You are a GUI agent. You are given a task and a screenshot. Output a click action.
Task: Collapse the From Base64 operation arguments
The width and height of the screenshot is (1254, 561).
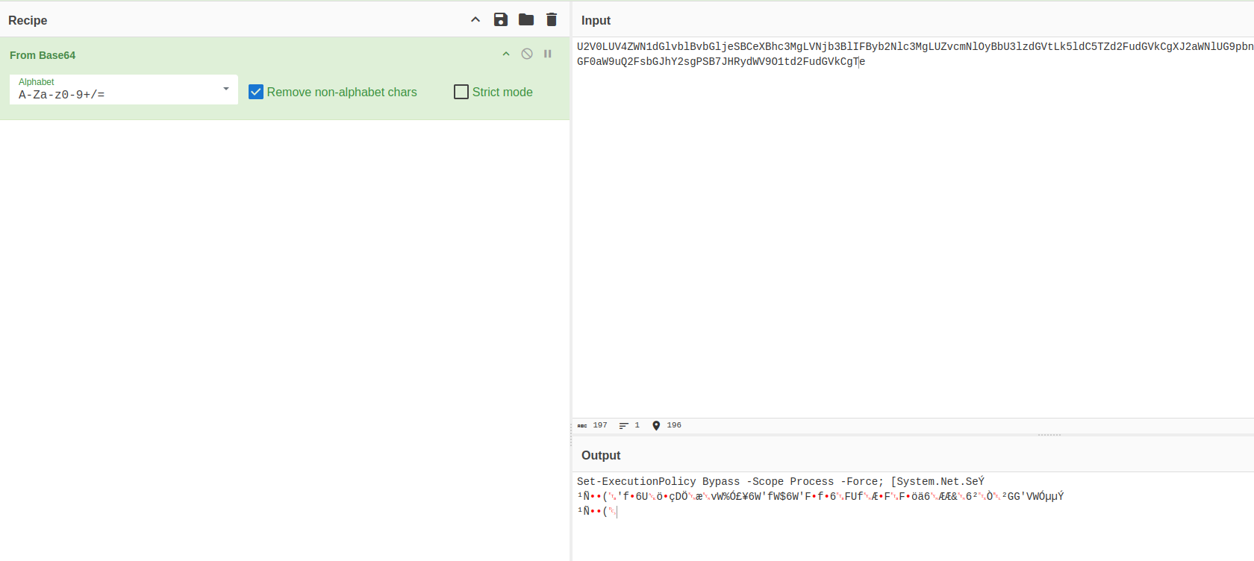[506, 54]
